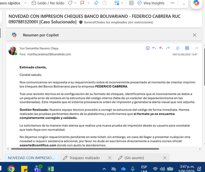Open the apps grid icon in toolbar
This screenshot has height=172, width=205.
131,3
